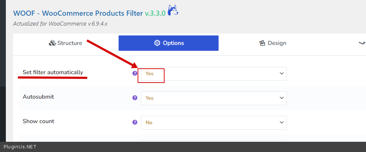This screenshot has width=366, height=152.
Task: Click the WOOF - WooCommerce Products Filter title
Action: pyautogui.click(x=78, y=14)
